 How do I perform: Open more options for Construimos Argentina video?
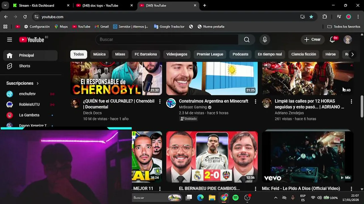pos(255,101)
